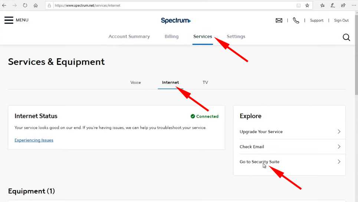Click the Services & Equipment title
Image resolution: width=358 pixels, height=202 pixels.
[x=56, y=62]
